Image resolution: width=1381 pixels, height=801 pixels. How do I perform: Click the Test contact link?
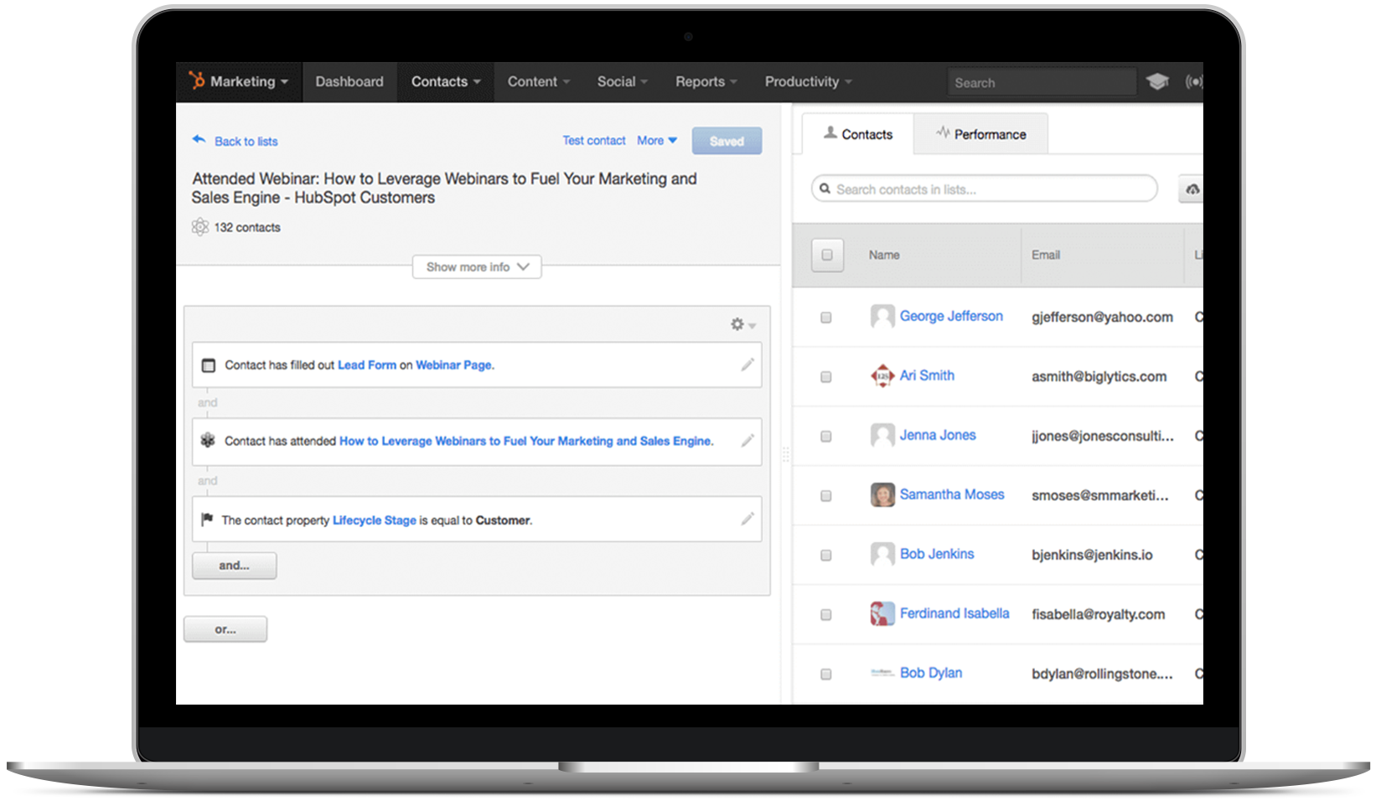[x=593, y=141]
